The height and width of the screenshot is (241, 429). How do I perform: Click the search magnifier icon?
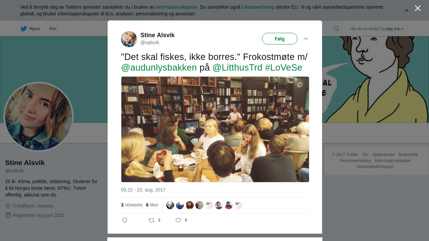(336, 28)
